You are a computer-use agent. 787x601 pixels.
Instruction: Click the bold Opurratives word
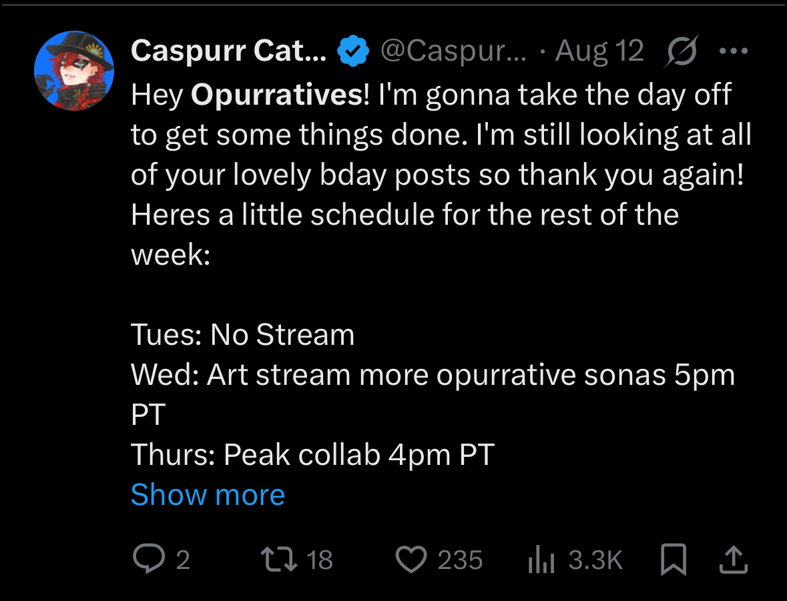[x=276, y=95]
